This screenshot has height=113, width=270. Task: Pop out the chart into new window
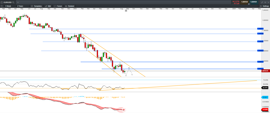[265, 2]
